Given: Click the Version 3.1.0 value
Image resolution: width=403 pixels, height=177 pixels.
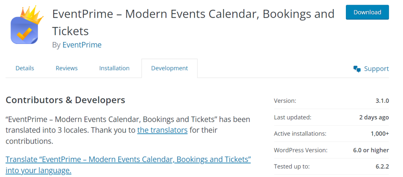Looking at the screenshot, I should pos(382,101).
